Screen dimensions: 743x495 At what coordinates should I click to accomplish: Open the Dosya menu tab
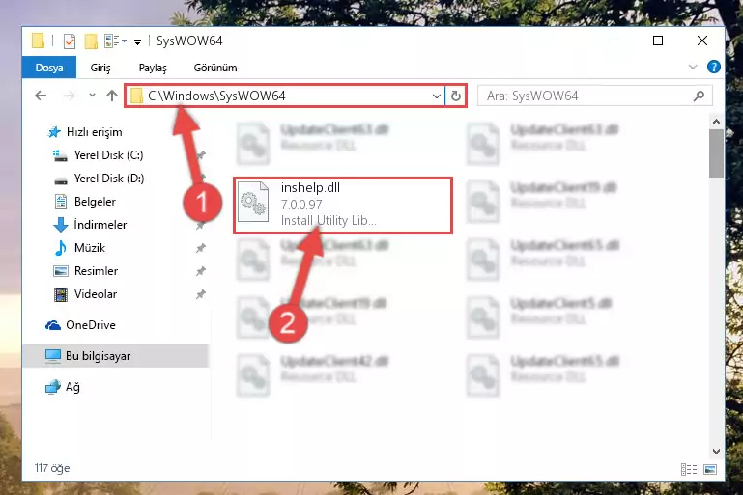click(49, 68)
